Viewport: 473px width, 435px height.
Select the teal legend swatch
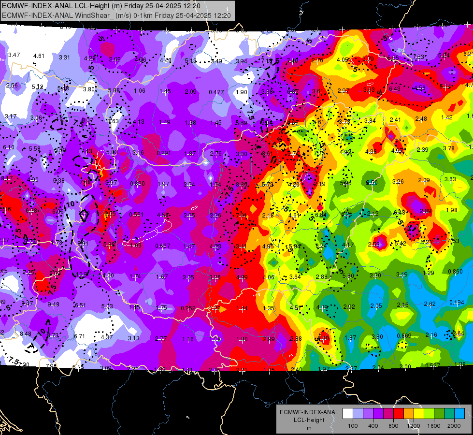pos(449,414)
